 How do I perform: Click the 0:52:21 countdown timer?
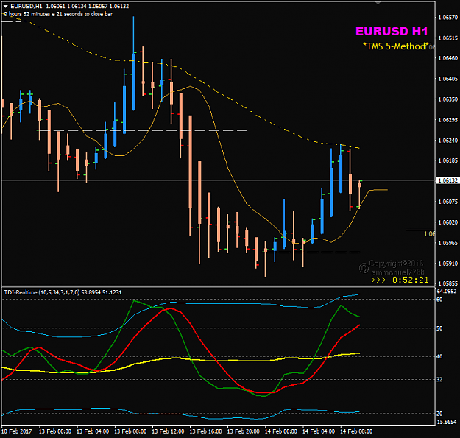click(x=411, y=280)
